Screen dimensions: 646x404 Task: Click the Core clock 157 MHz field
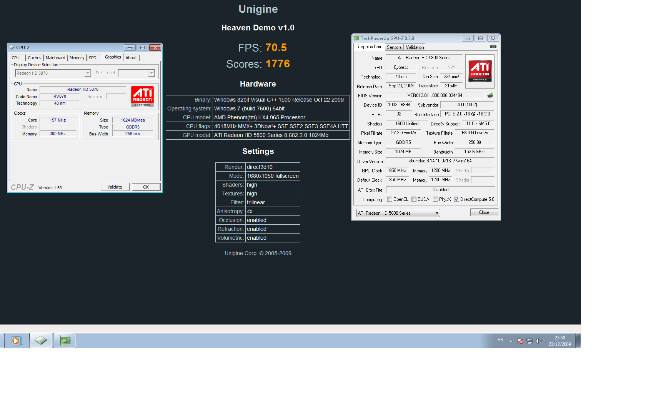(58, 120)
